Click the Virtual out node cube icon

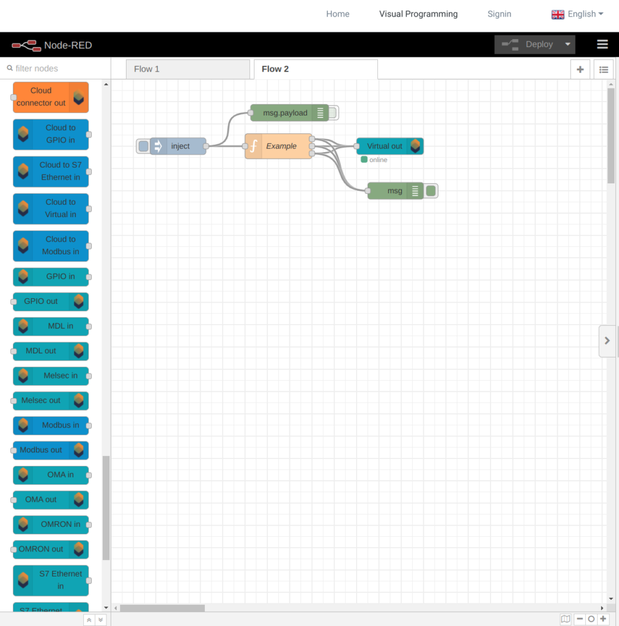point(415,146)
